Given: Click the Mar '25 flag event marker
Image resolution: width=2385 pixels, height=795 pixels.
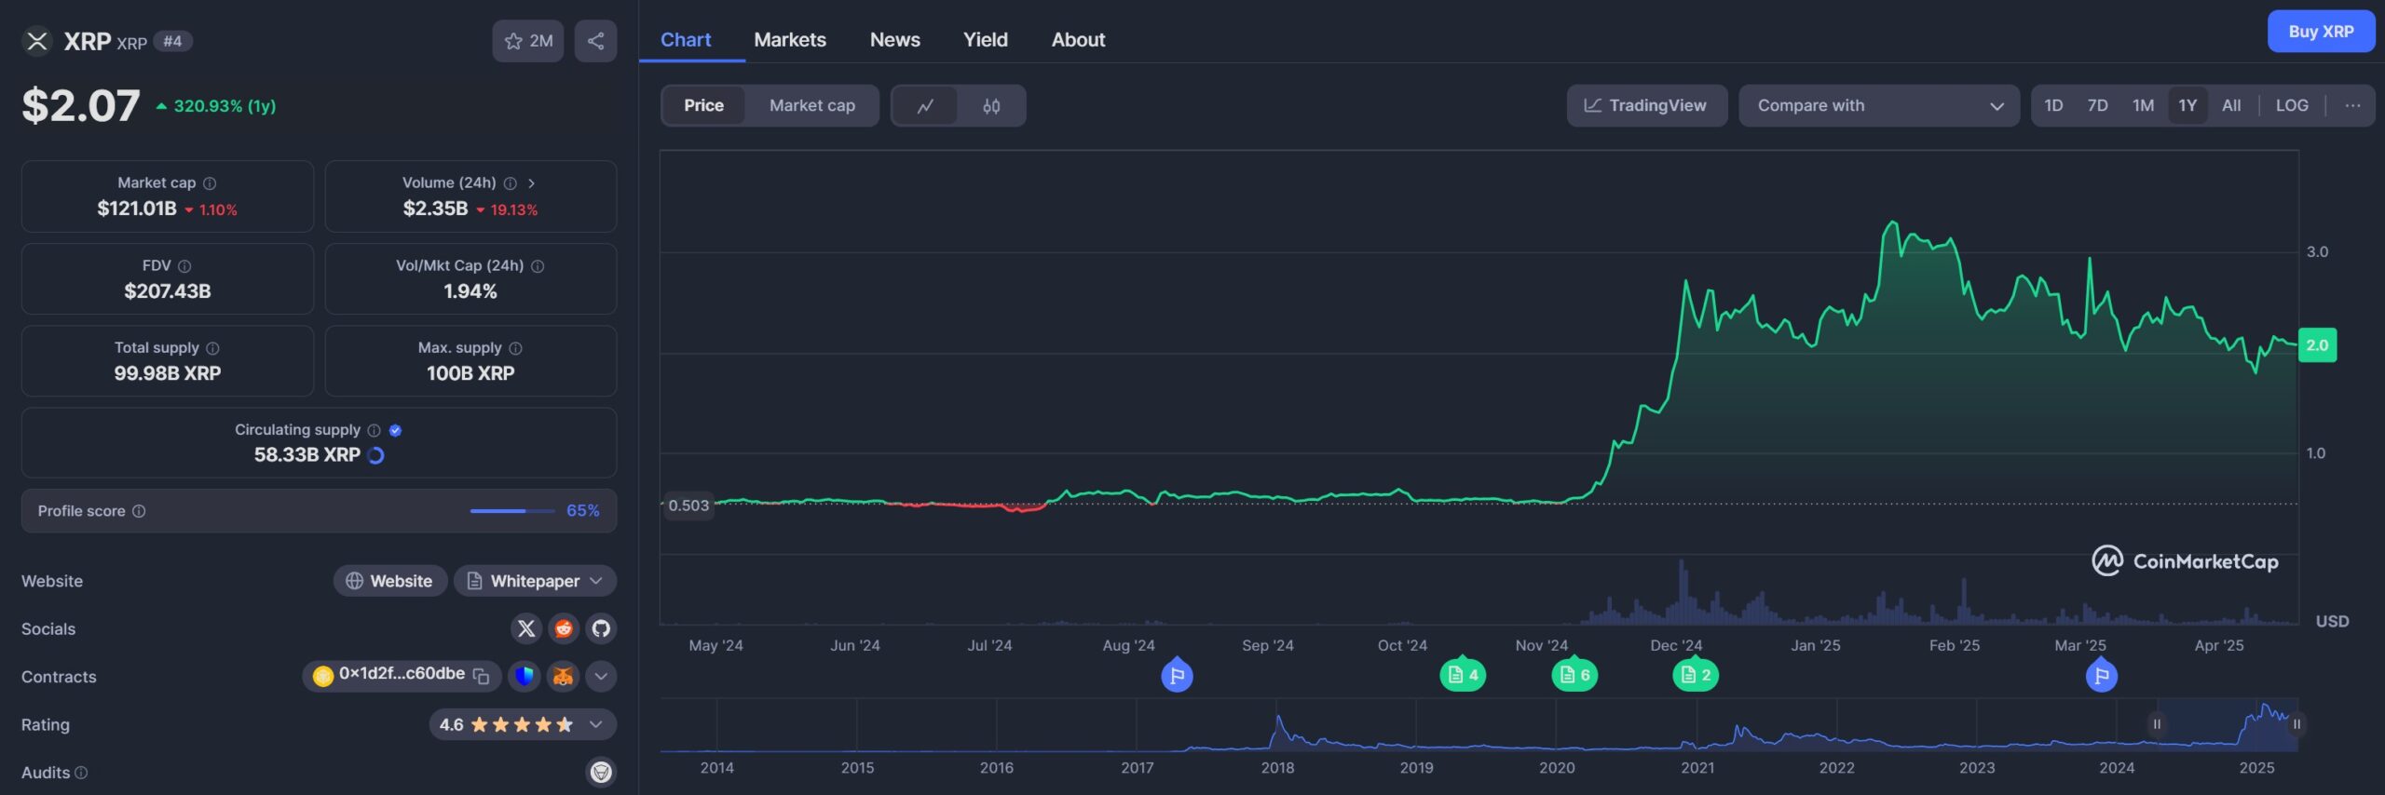Looking at the screenshot, I should tap(2101, 675).
